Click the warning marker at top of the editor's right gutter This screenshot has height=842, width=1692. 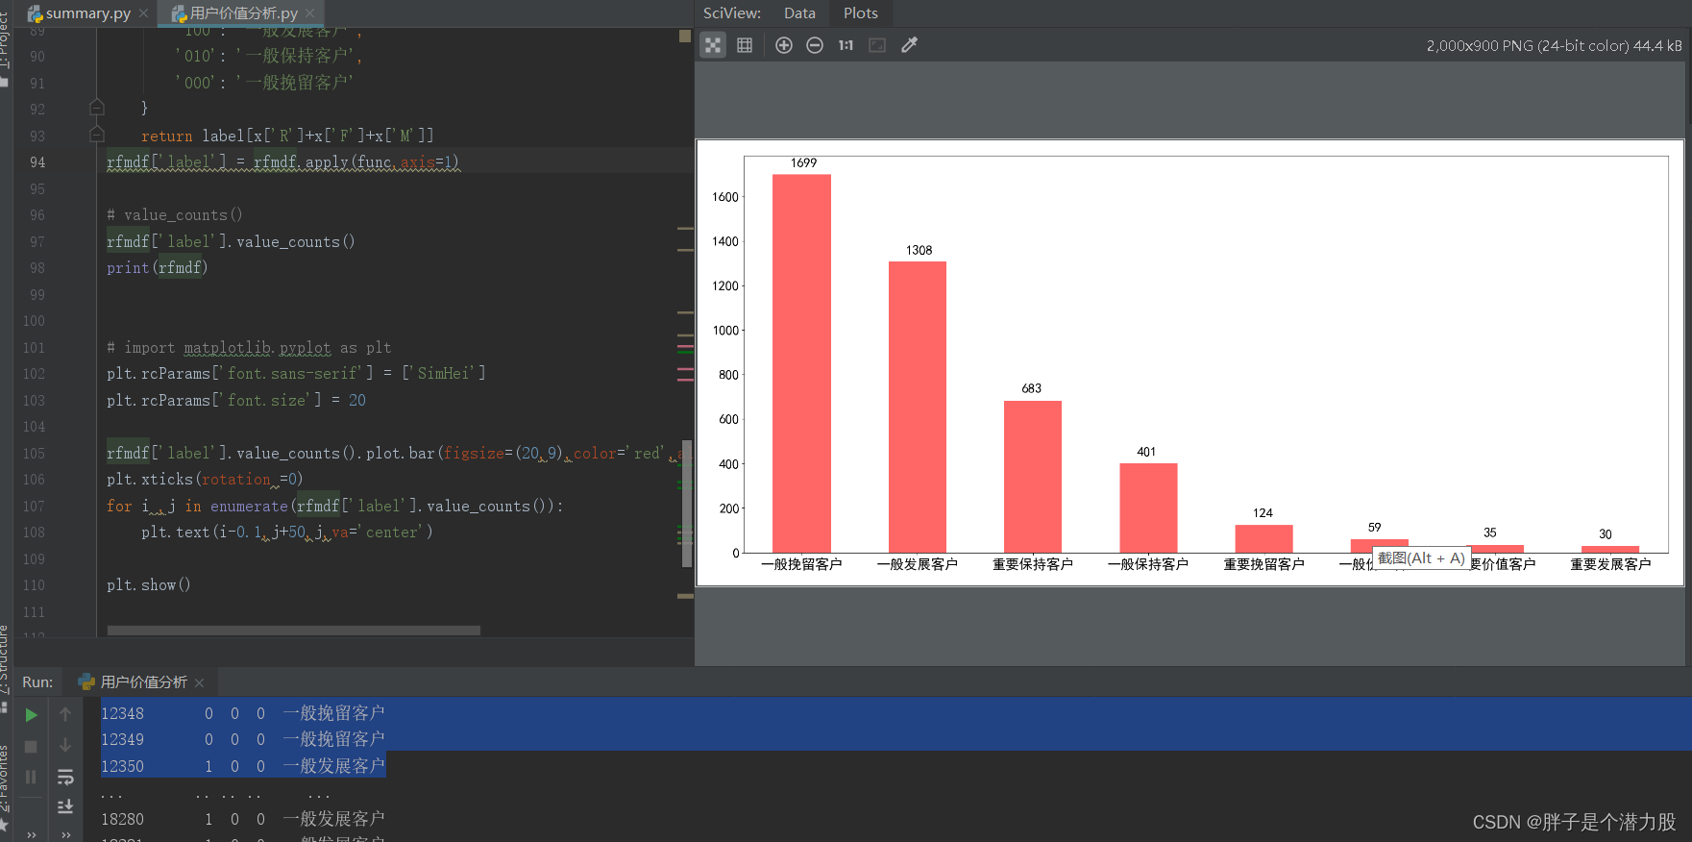[685, 36]
